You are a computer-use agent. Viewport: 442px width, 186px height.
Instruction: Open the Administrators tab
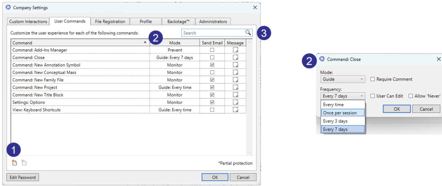tap(213, 21)
